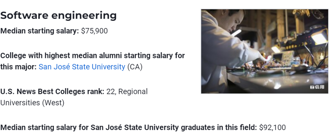Viewport: 333px width, 139px height.
Task: Select the $75,900 salary figure
Action: [94, 31]
